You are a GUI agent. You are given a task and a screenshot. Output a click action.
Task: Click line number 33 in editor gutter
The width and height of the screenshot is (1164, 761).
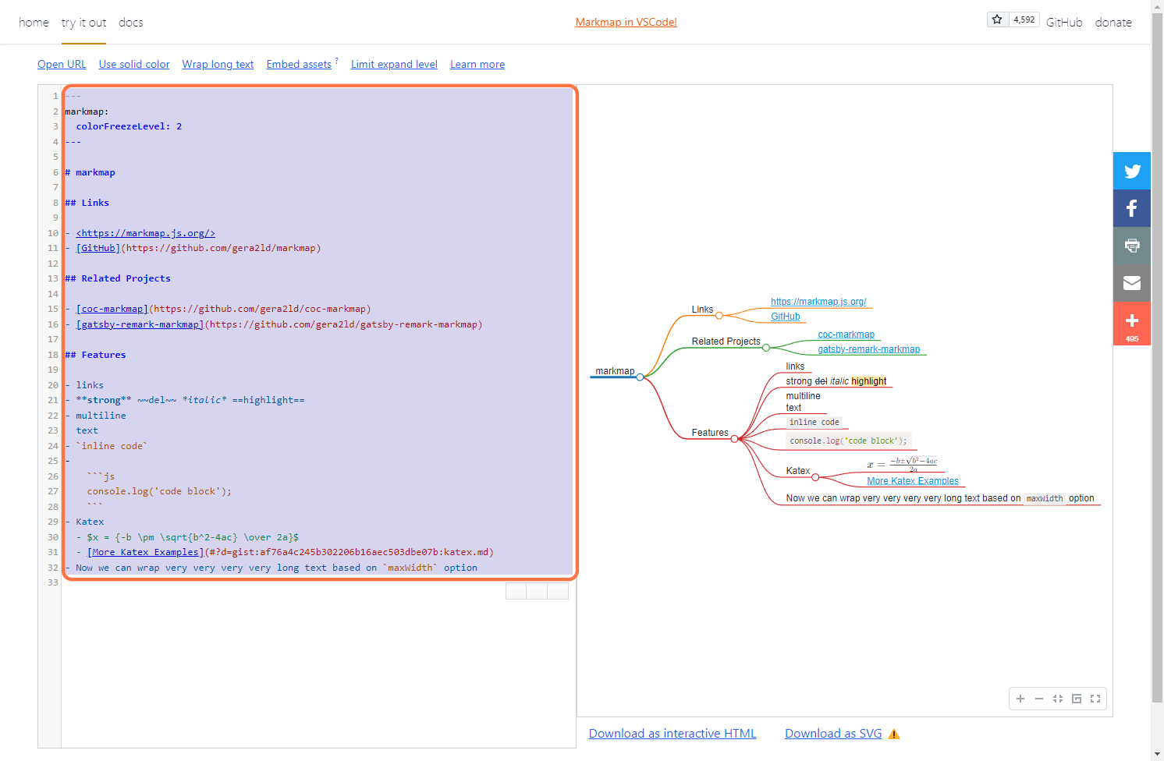53,582
